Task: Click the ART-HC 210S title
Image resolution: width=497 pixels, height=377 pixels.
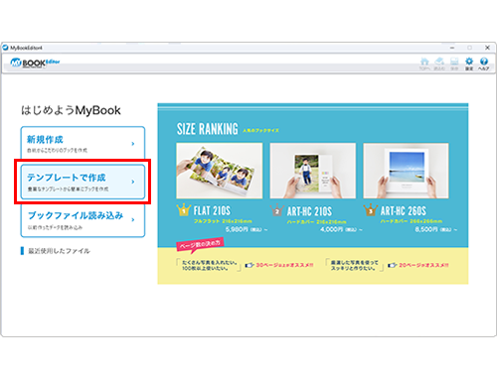Action: tap(309, 211)
